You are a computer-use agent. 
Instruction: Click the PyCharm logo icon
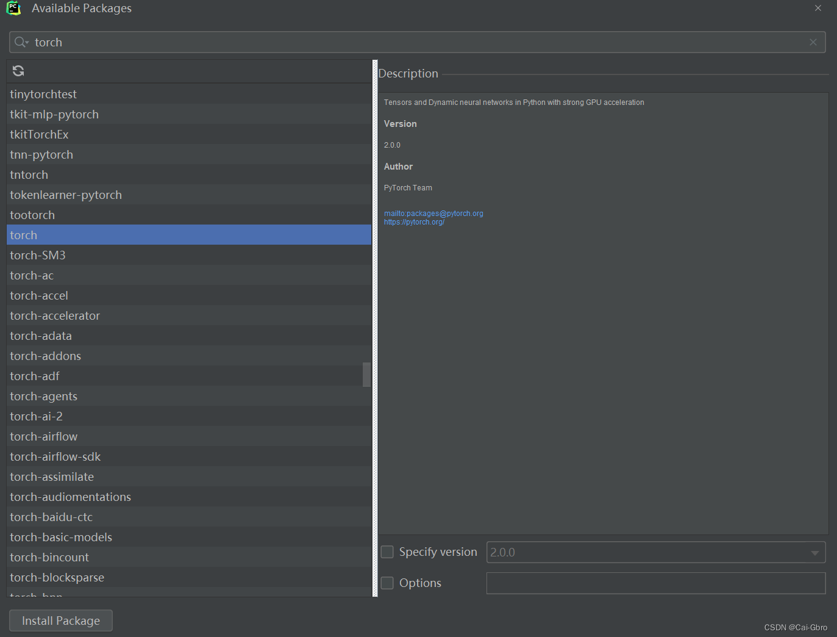click(13, 8)
